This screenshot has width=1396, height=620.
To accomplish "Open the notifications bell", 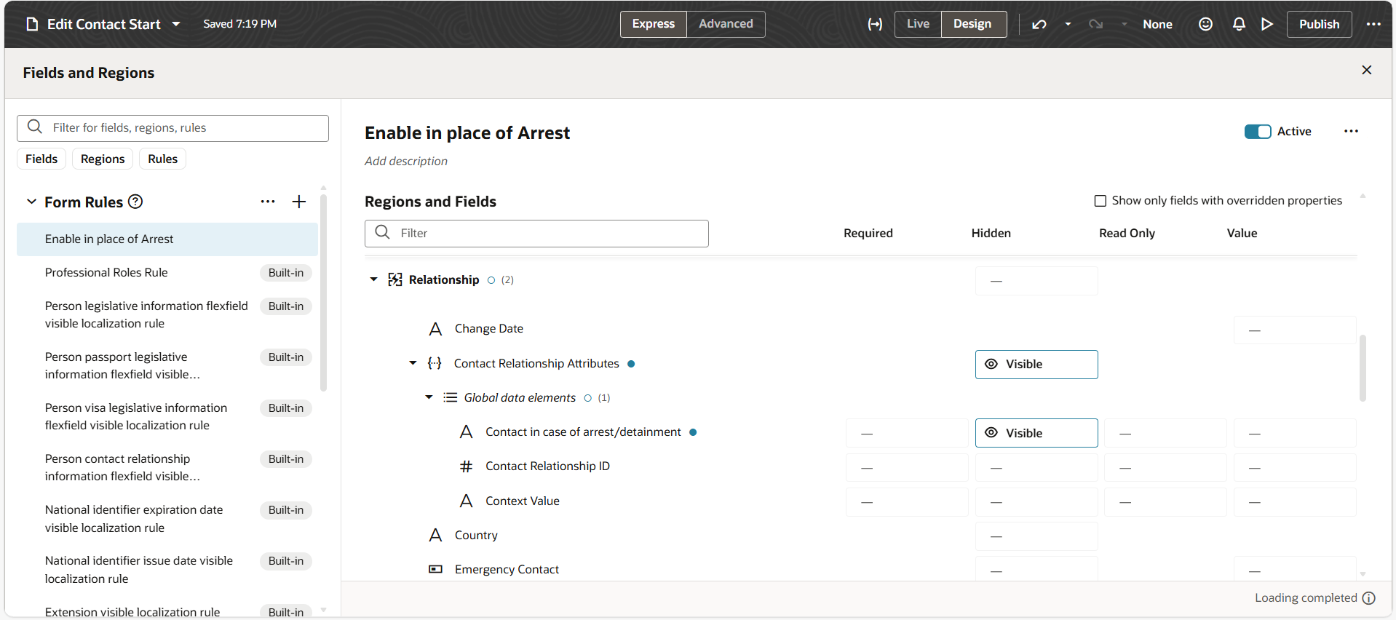I will tap(1239, 24).
